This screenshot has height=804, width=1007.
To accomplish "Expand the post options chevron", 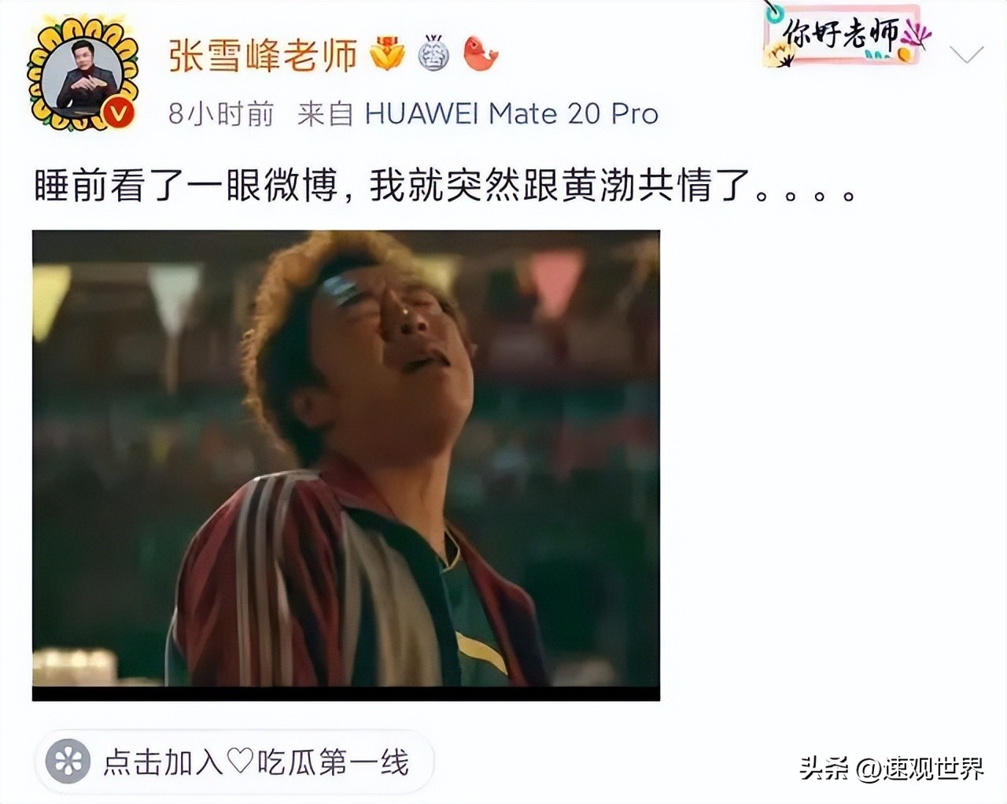I will click(x=966, y=54).
